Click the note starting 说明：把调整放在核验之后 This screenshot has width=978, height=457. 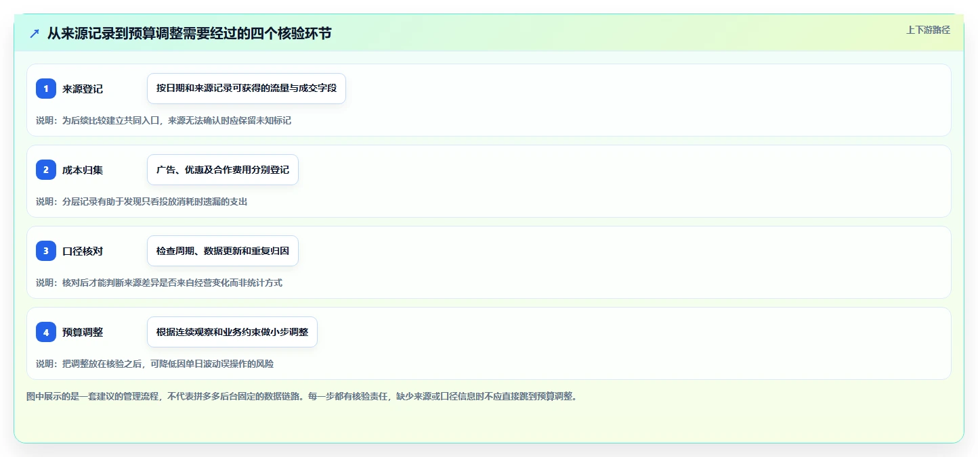[x=155, y=364]
